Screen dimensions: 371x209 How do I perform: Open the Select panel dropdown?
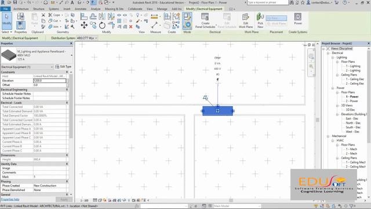click(x=6, y=32)
